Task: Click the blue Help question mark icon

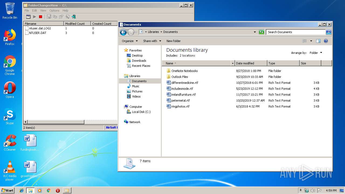Action: coord(326,41)
